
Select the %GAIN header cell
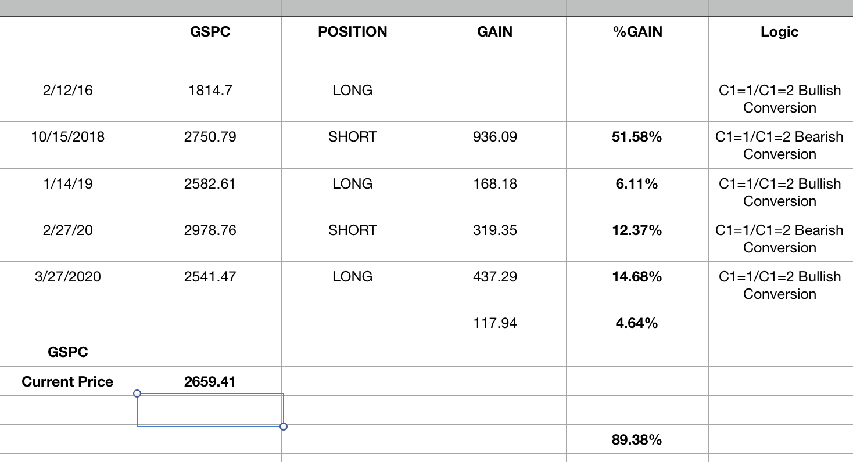click(637, 31)
